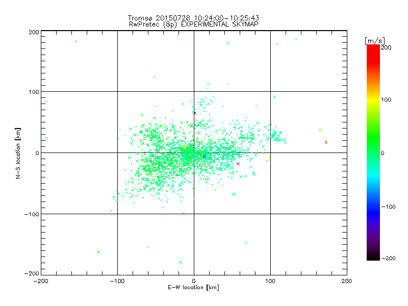Click the colorbar tick label "200"
This screenshot has width=408, height=306.
[386, 47]
